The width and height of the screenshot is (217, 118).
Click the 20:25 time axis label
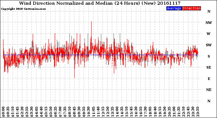point(169,112)
